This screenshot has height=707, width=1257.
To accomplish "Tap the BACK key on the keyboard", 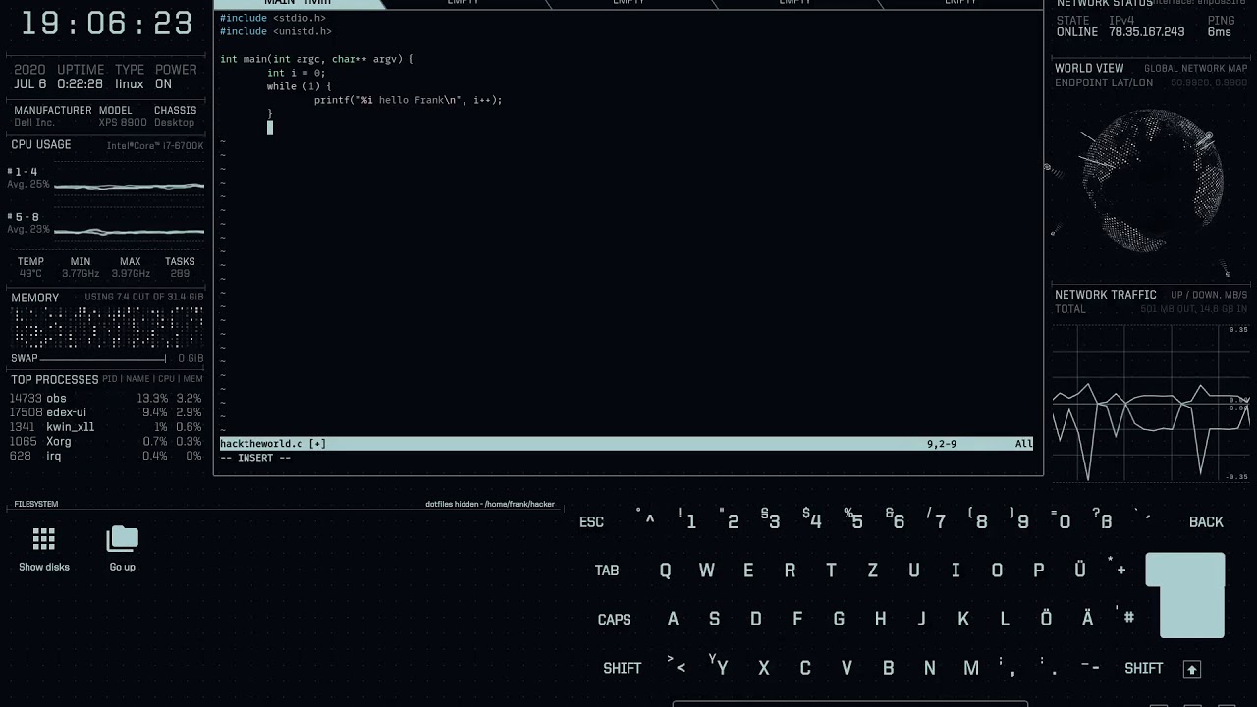I will (x=1206, y=522).
